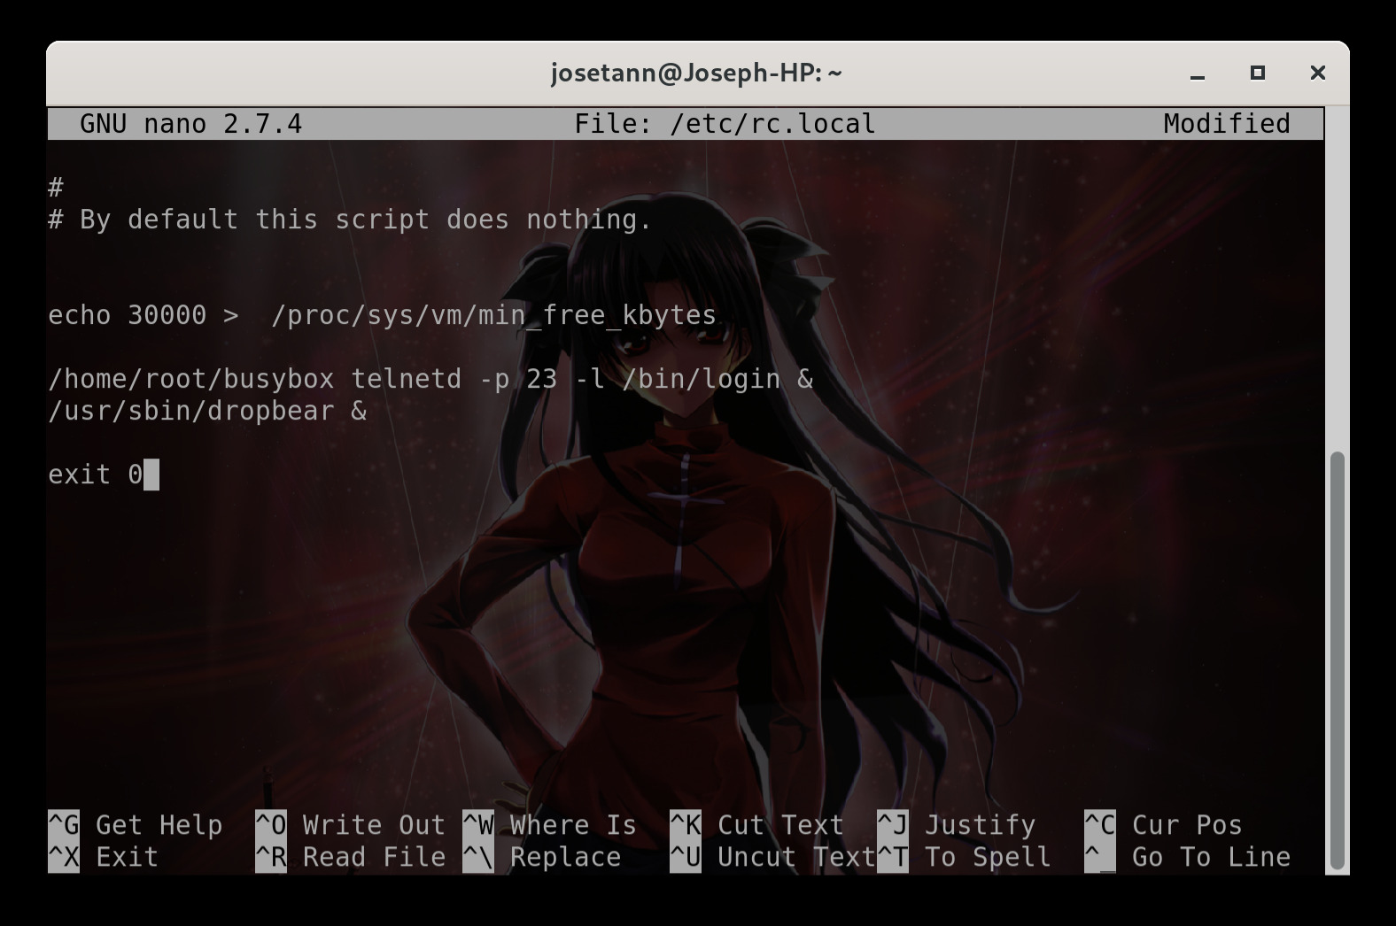The image size is (1396, 926).
Task: Click the ^X Exit shortcut label
Action: click(x=104, y=857)
